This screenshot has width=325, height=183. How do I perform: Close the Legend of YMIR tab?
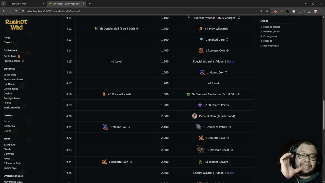point(43,4)
